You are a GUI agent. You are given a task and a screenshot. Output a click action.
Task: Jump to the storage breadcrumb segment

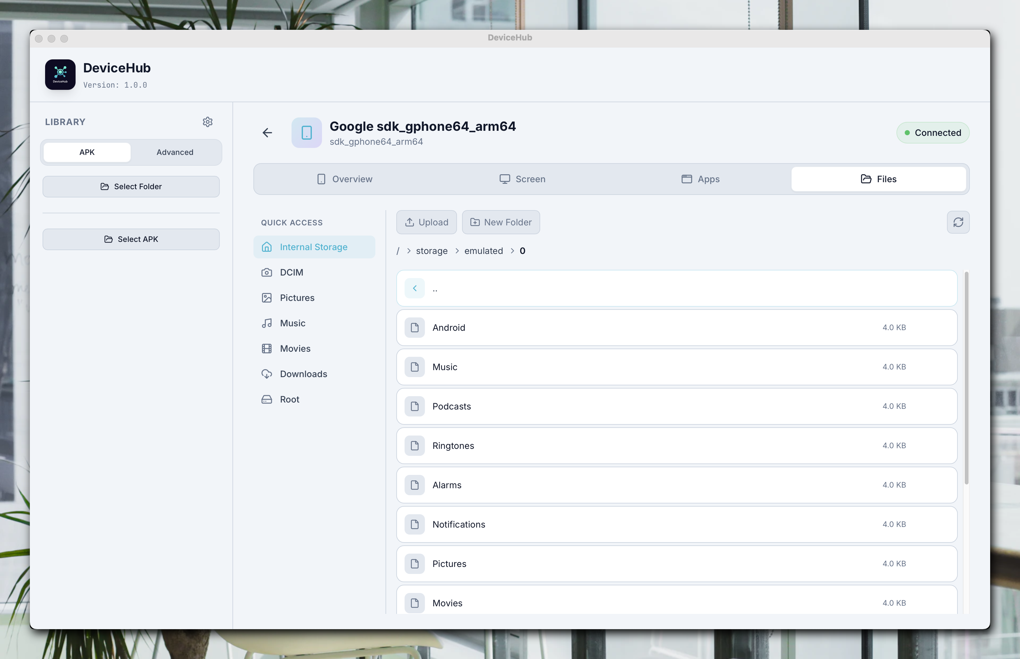(x=432, y=251)
